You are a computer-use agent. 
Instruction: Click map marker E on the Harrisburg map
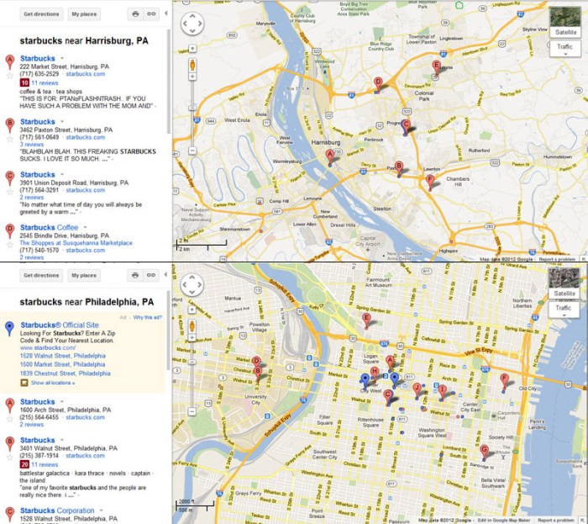point(436,66)
